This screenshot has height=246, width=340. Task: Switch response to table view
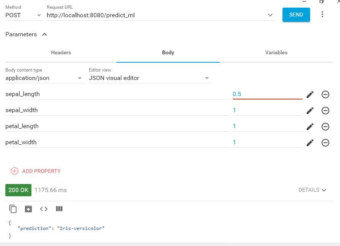coord(59,209)
